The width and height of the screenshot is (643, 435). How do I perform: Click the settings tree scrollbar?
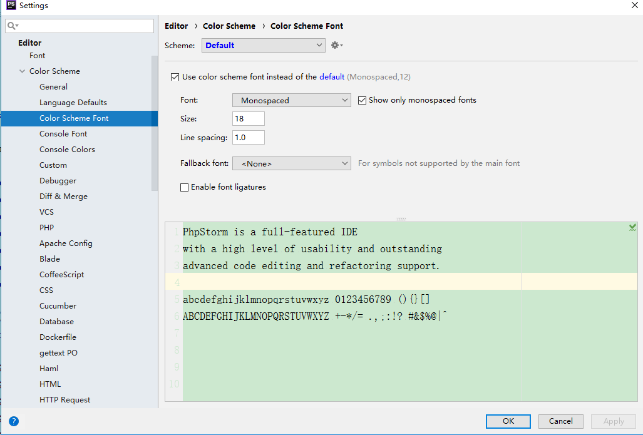pyautogui.click(x=155, y=123)
